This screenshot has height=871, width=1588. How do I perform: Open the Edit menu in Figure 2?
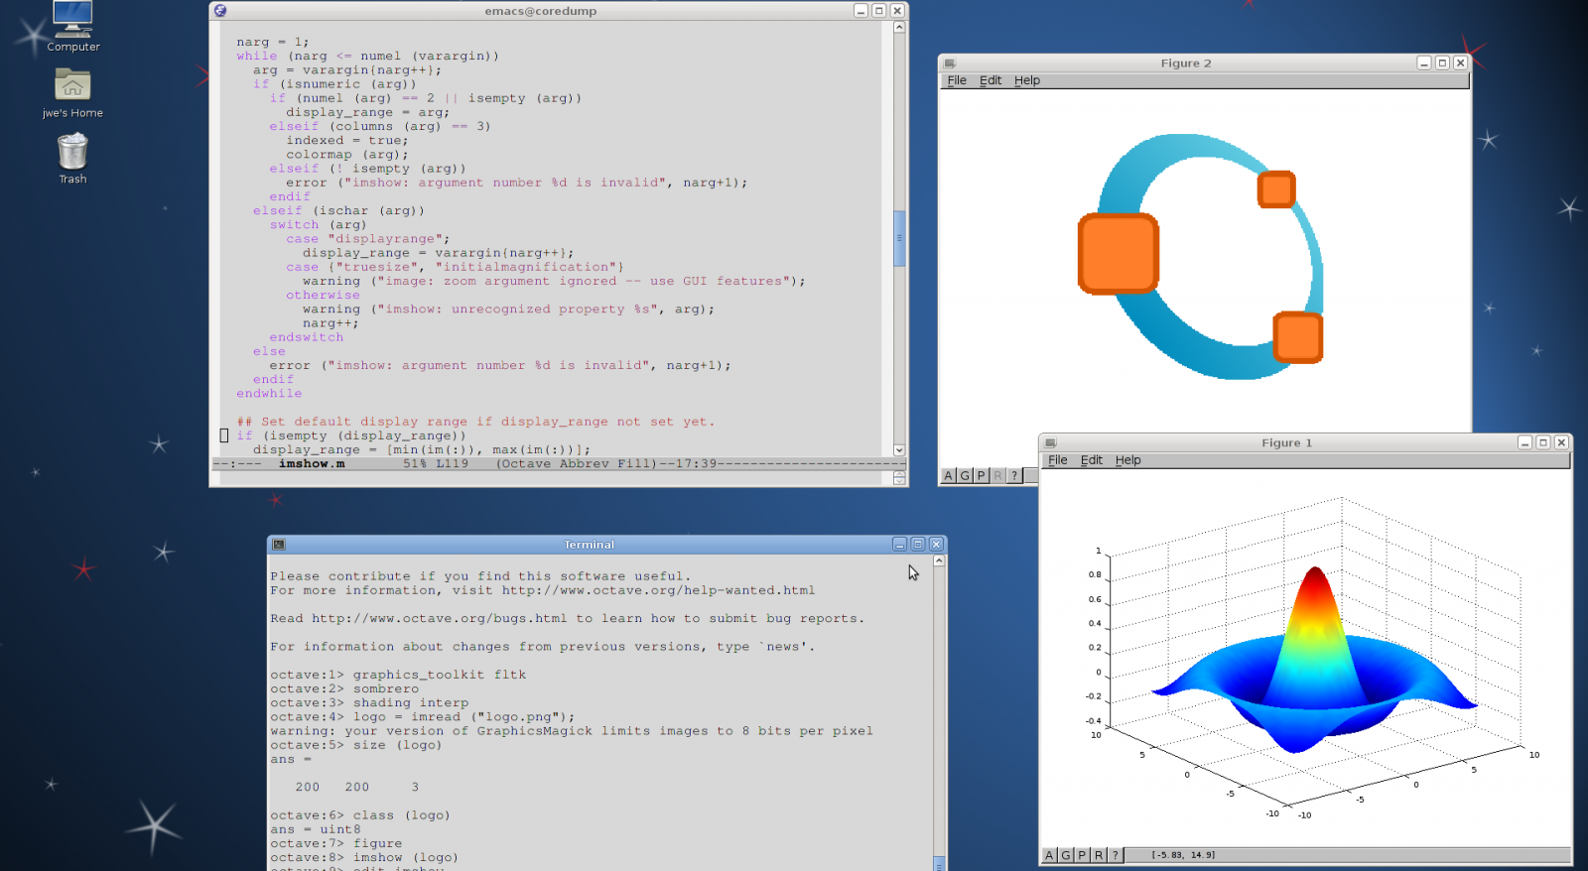991,80
